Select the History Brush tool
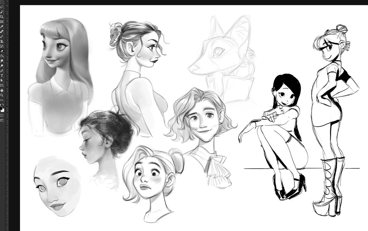 [x=2, y=46]
